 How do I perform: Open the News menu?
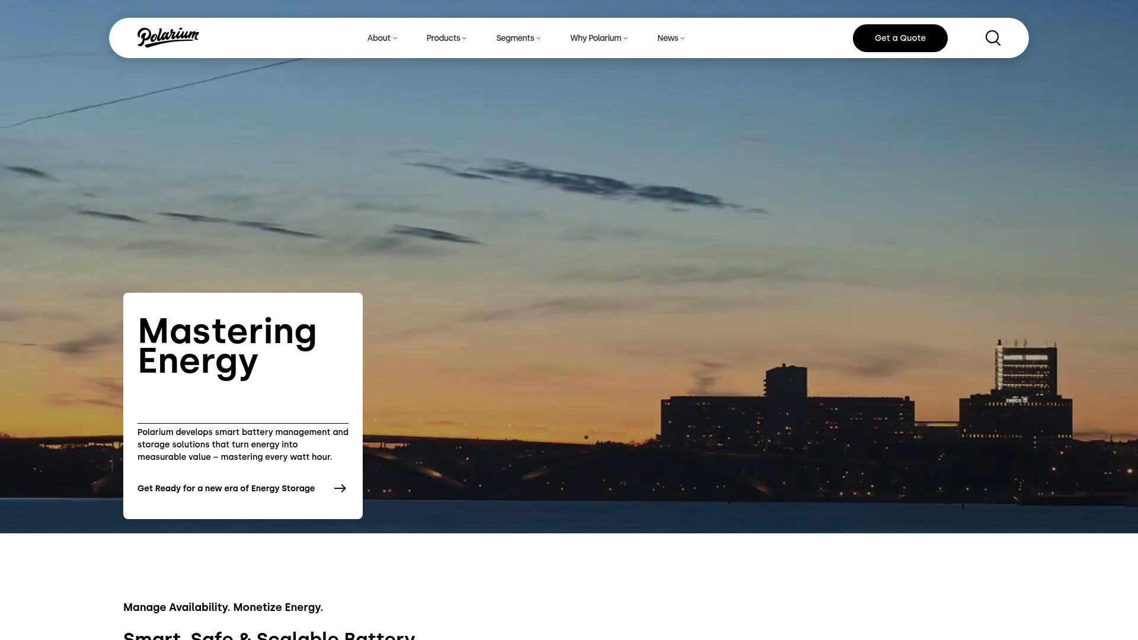click(667, 38)
